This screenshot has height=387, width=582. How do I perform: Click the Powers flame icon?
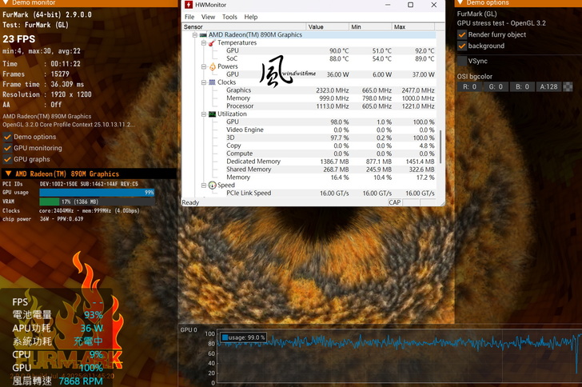[x=212, y=67]
